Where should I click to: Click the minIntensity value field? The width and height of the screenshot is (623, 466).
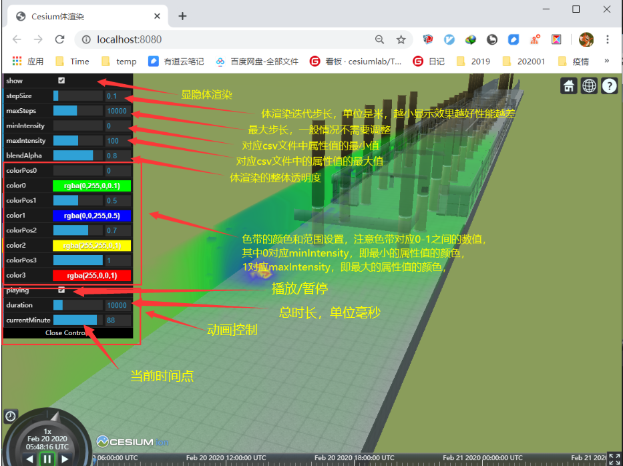pyautogui.click(x=118, y=126)
